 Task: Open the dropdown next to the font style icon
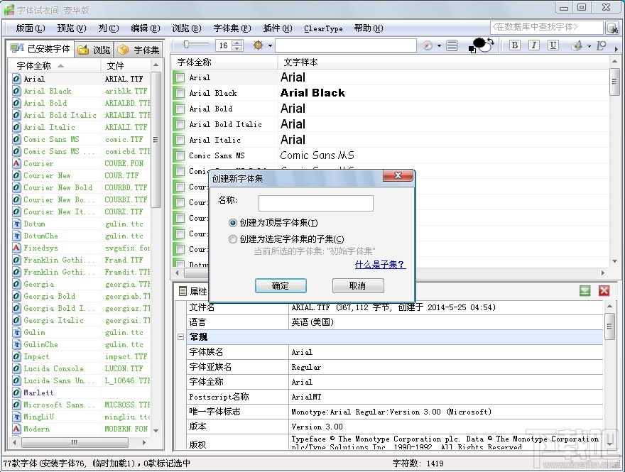(x=589, y=45)
